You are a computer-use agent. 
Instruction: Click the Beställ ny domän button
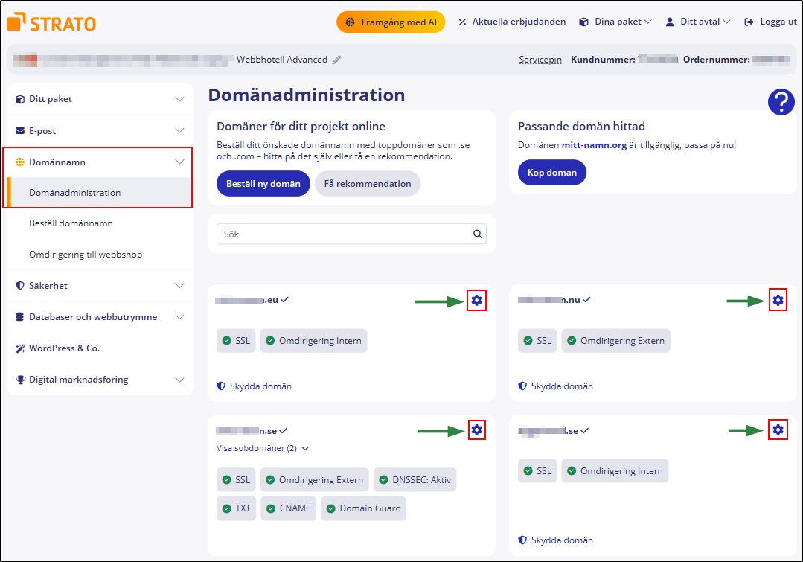263,184
